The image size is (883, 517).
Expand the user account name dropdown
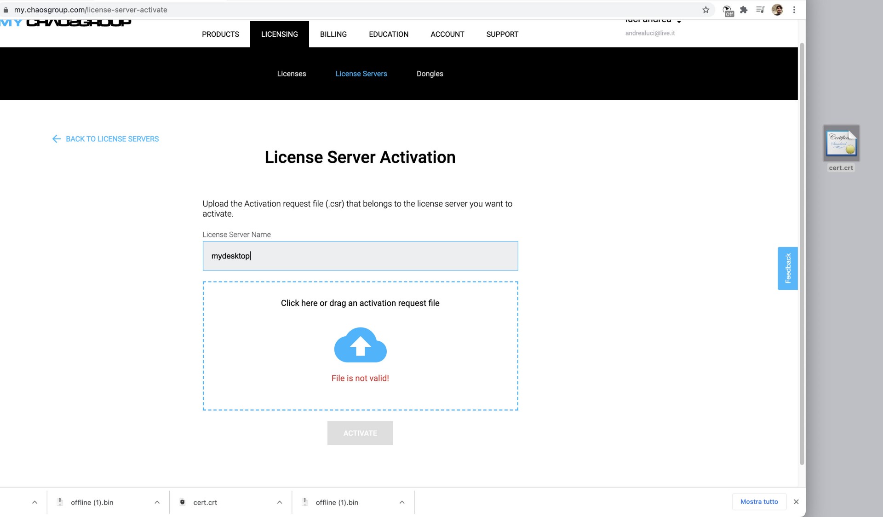click(679, 21)
